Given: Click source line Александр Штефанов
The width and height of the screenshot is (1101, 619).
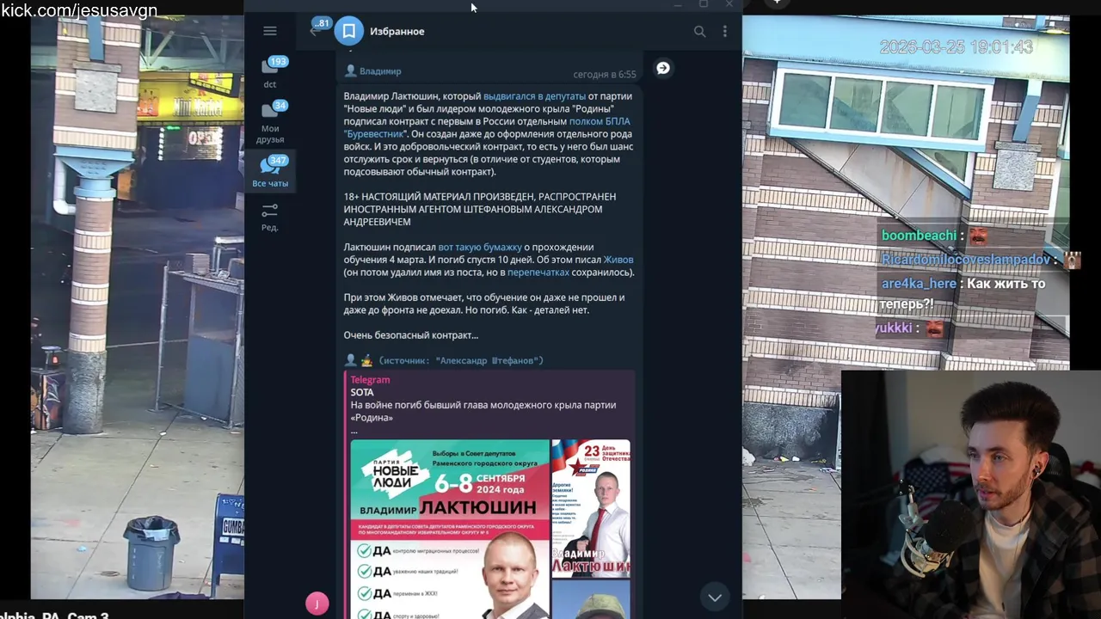Looking at the screenshot, I should (461, 360).
